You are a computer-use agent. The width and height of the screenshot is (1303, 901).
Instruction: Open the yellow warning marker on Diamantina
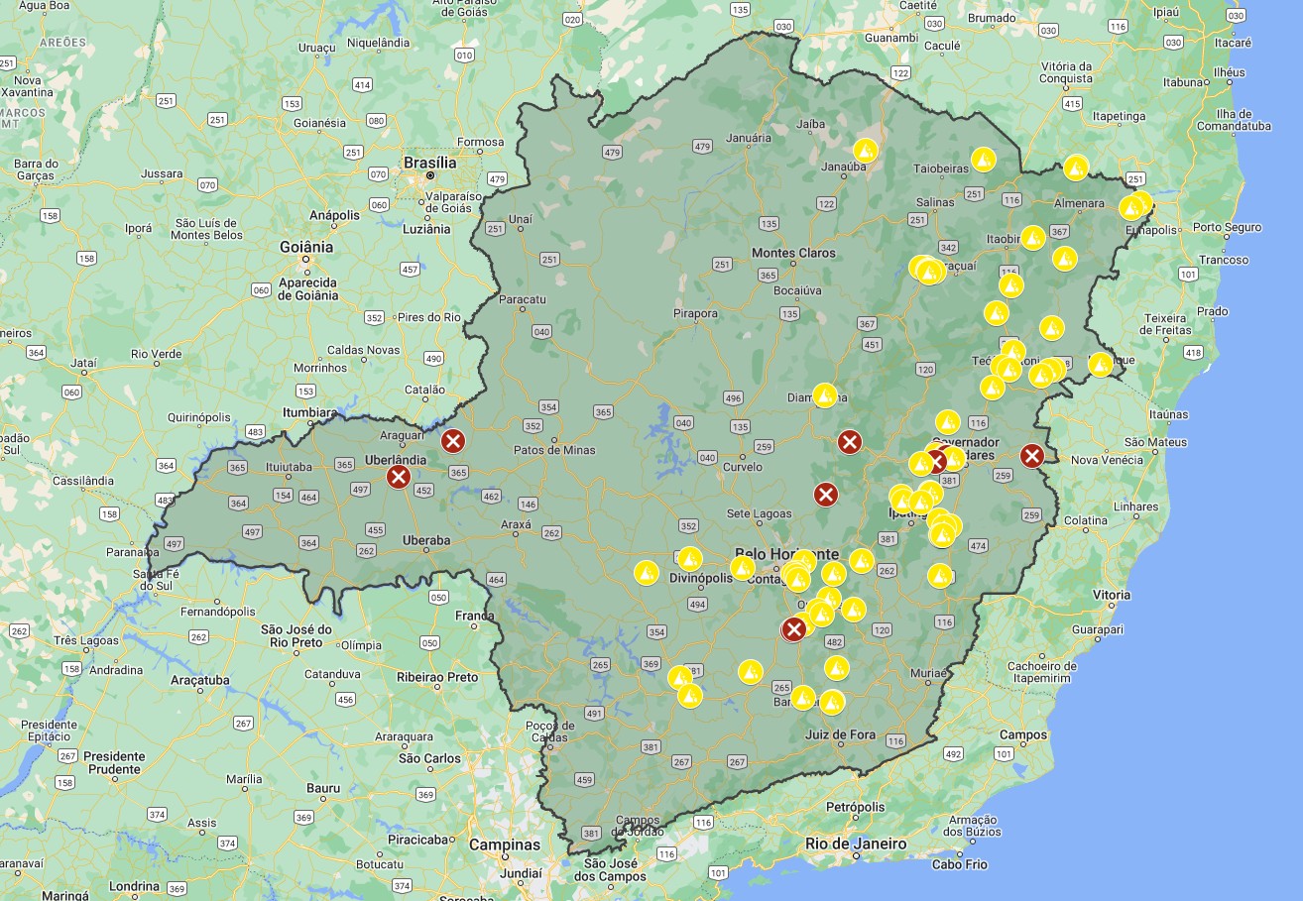click(x=825, y=395)
